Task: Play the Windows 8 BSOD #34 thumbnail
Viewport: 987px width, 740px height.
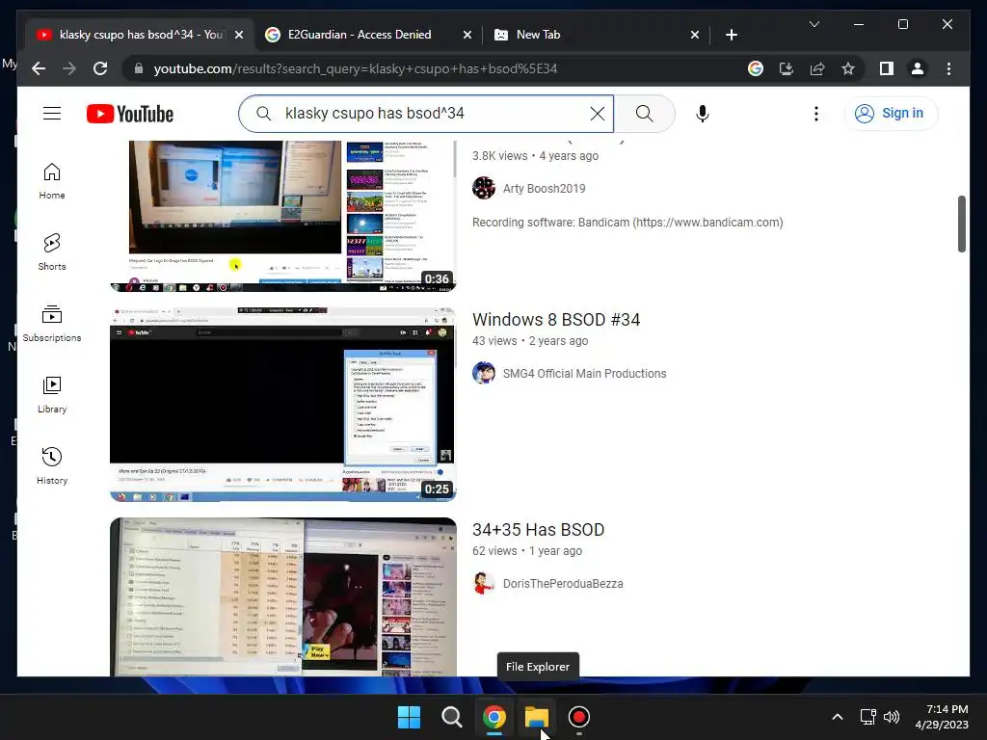Action: coord(282,405)
